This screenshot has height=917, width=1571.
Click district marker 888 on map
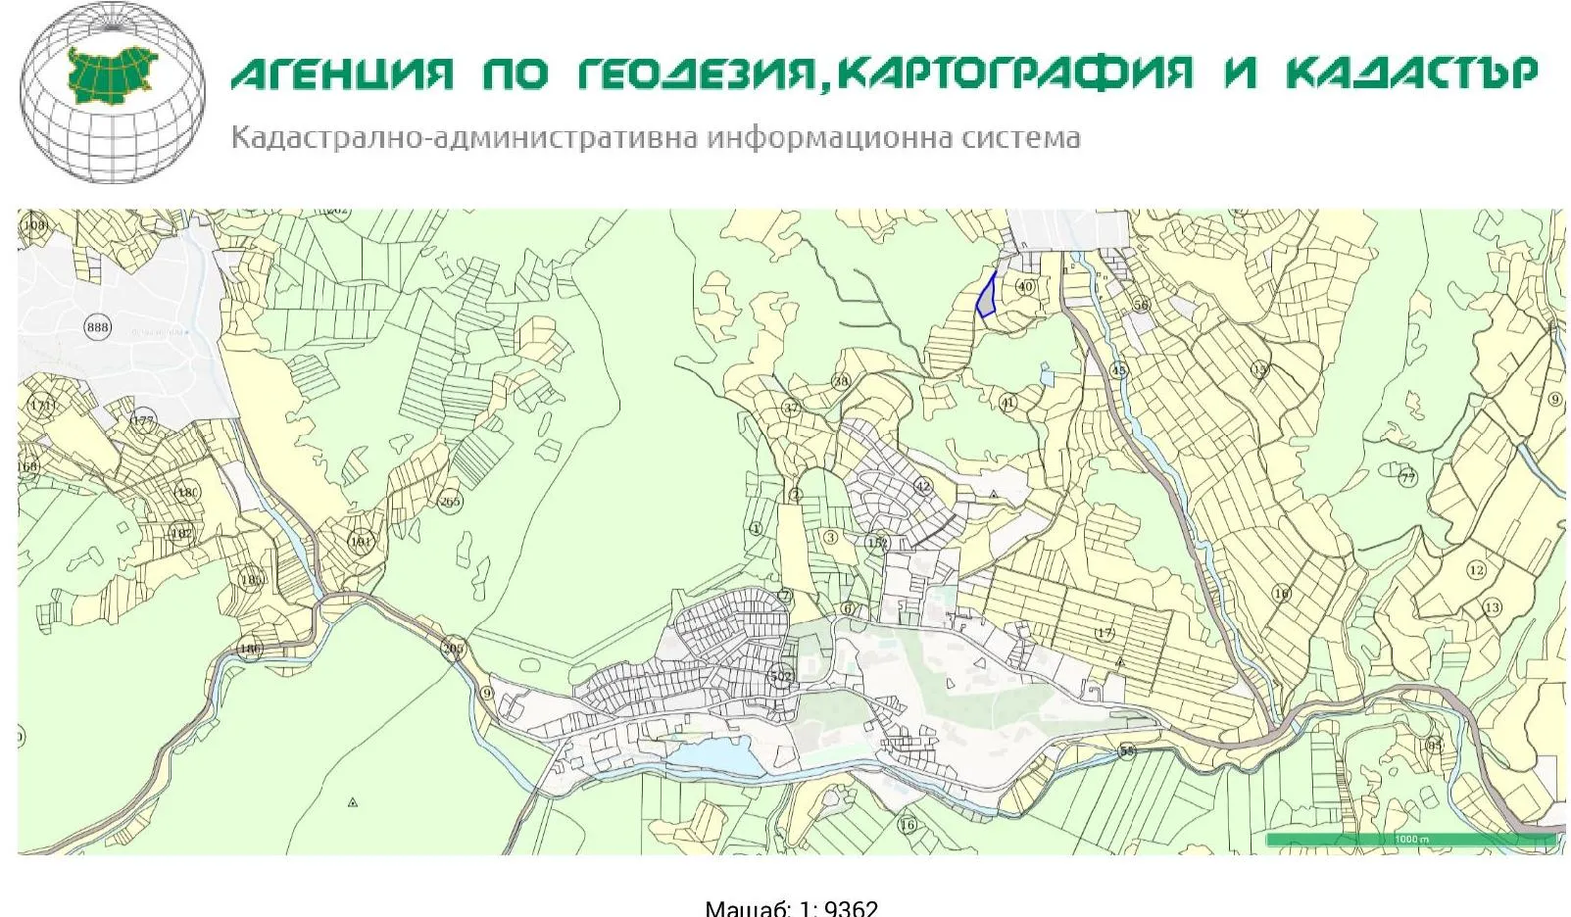tap(97, 327)
